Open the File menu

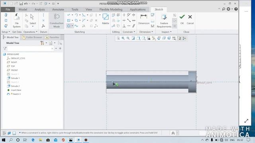[x=8, y=10]
